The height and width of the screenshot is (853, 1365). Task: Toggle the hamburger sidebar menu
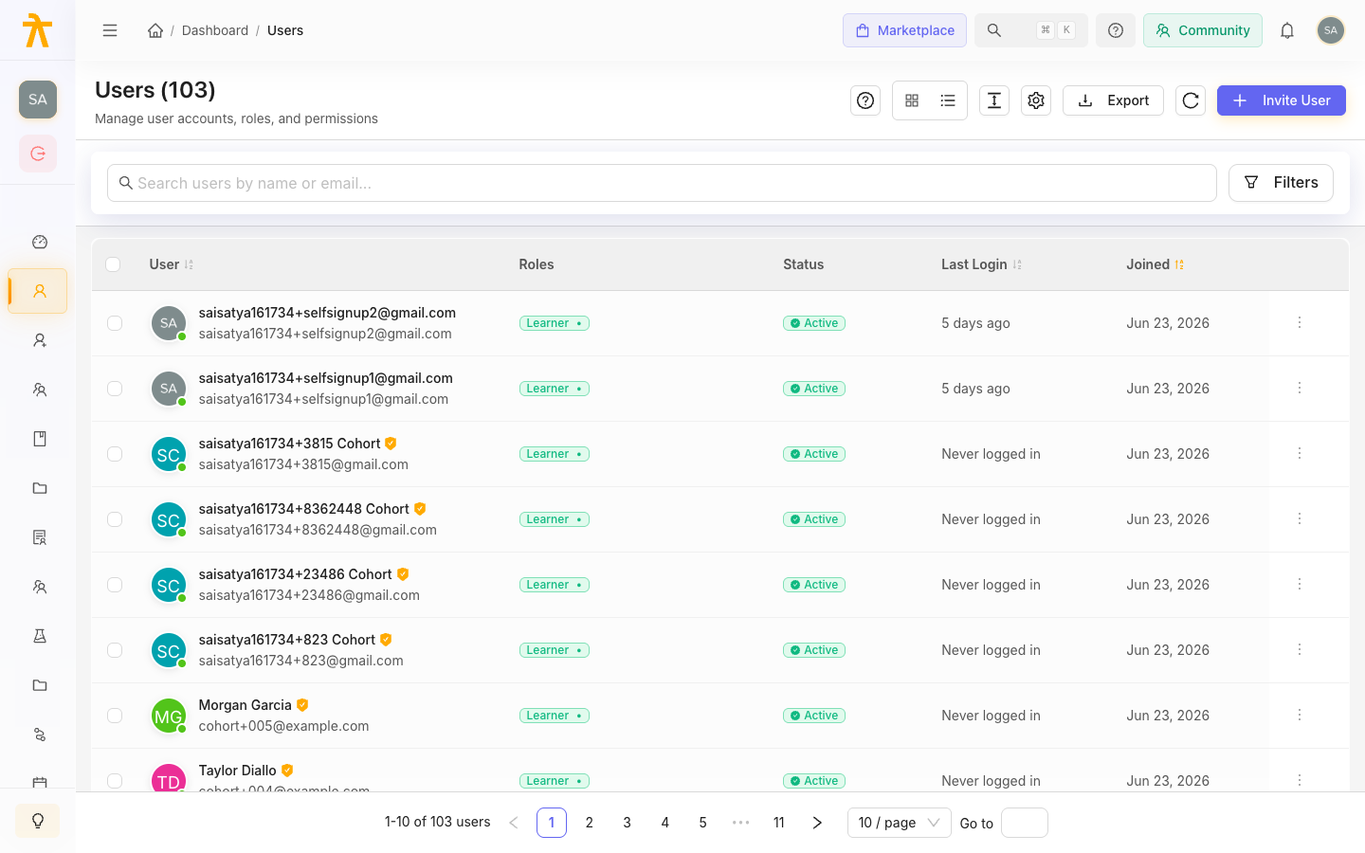click(x=110, y=30)
